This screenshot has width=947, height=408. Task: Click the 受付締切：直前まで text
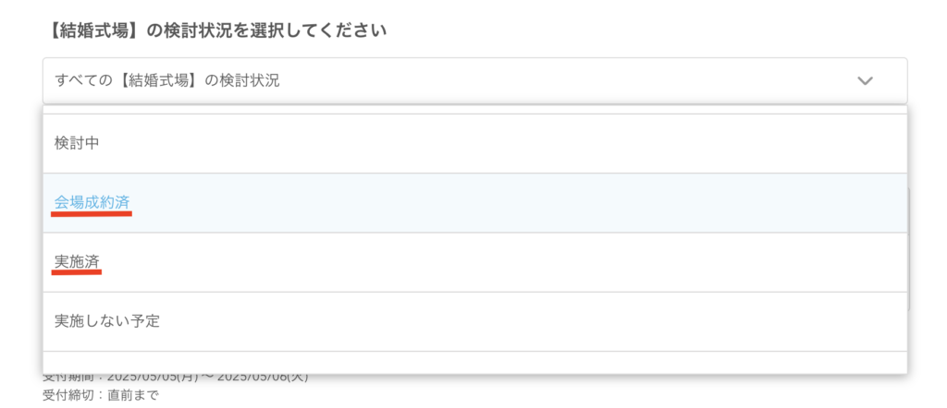(101, 396)
